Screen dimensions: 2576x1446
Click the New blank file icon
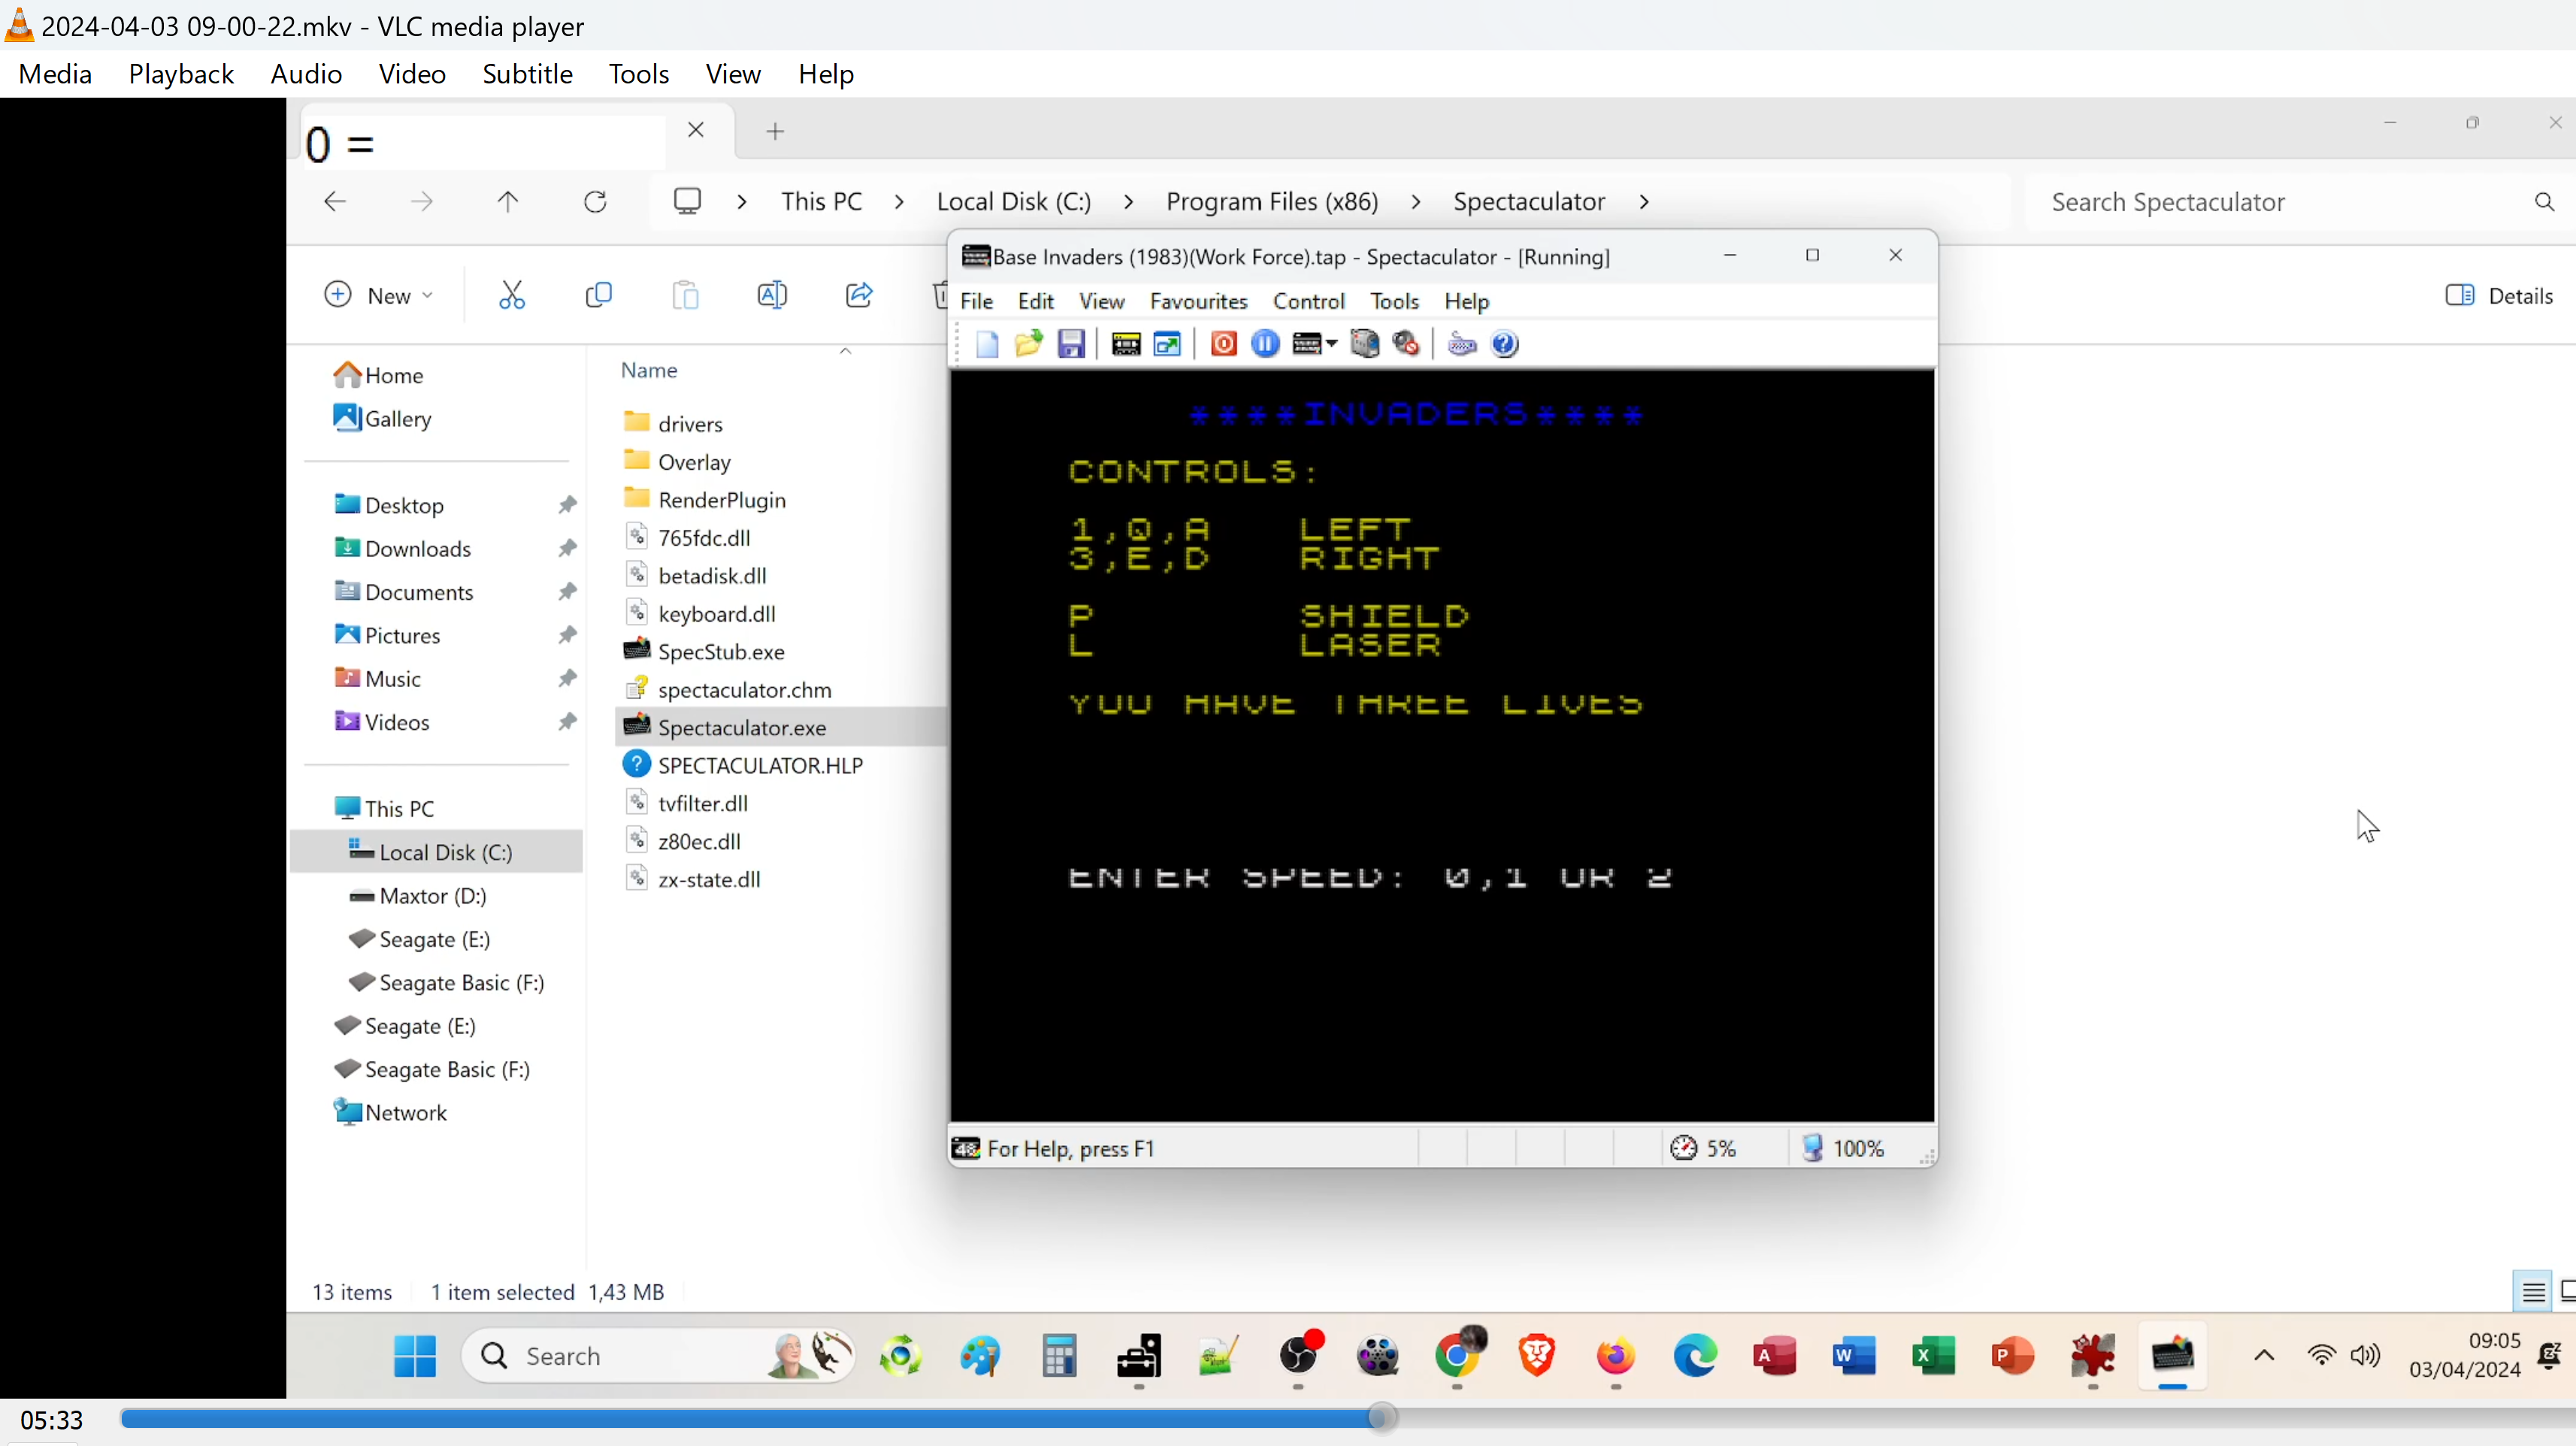(987, 344)
